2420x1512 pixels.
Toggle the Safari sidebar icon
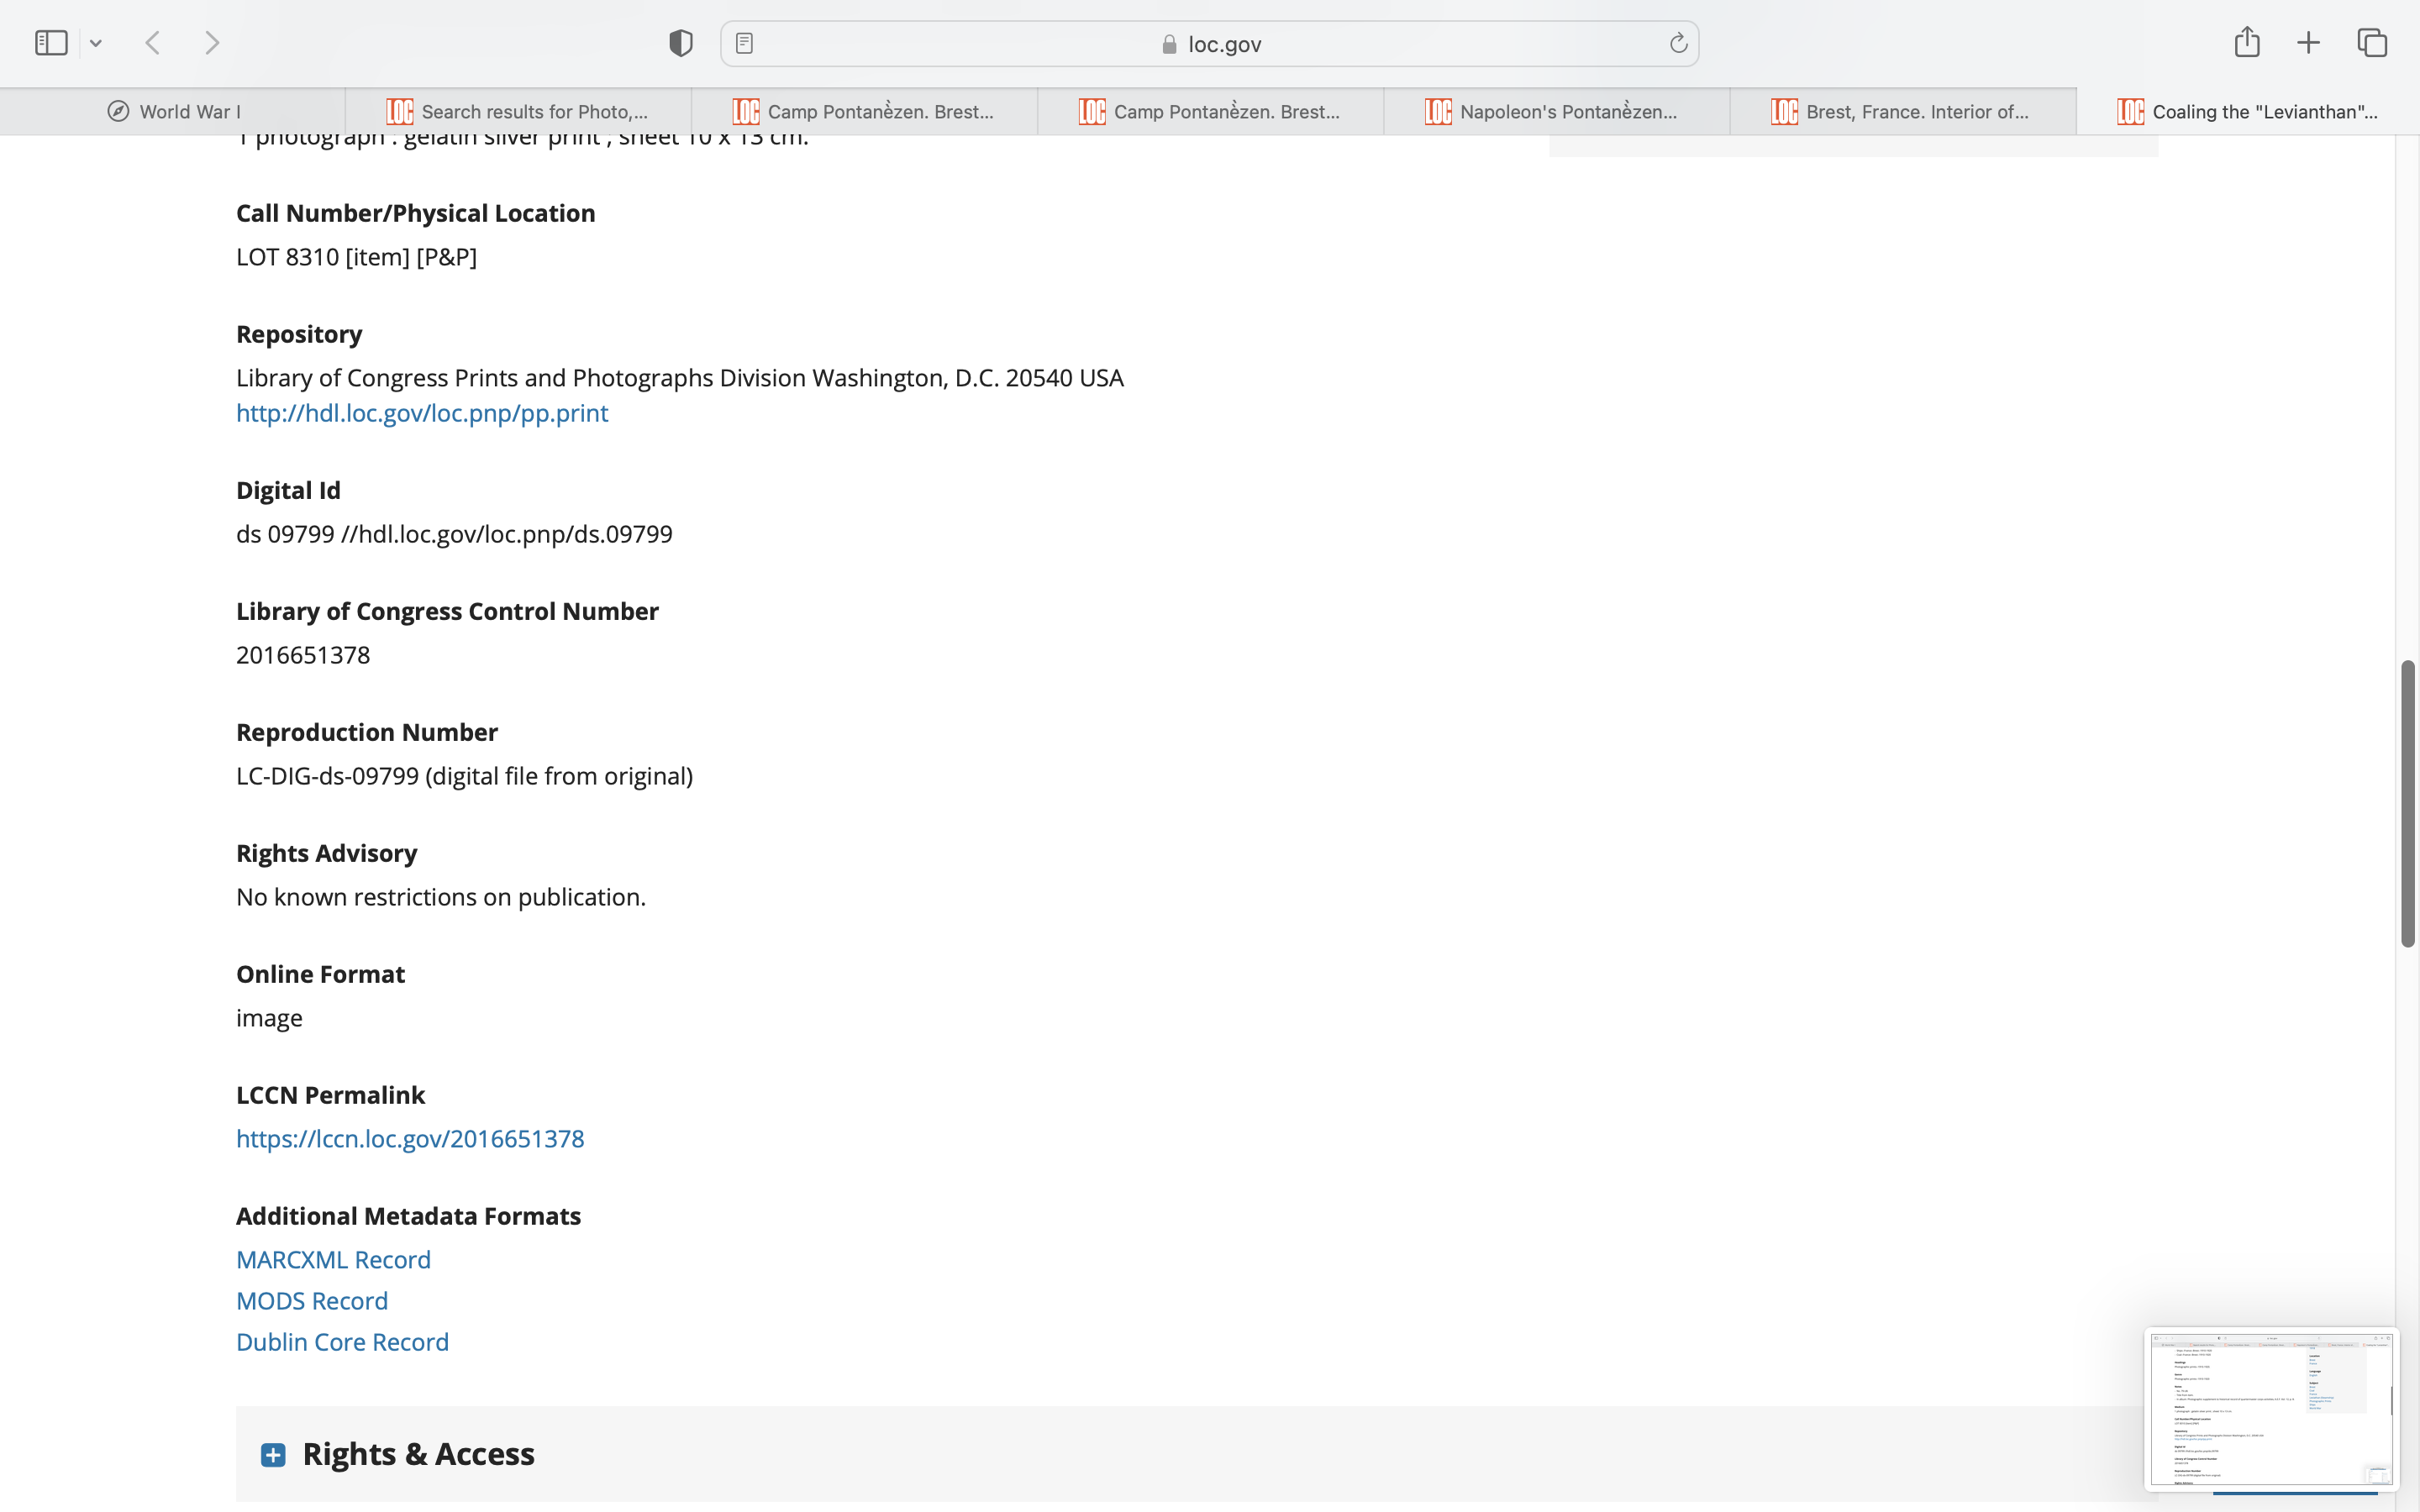(x=51, y=43)
